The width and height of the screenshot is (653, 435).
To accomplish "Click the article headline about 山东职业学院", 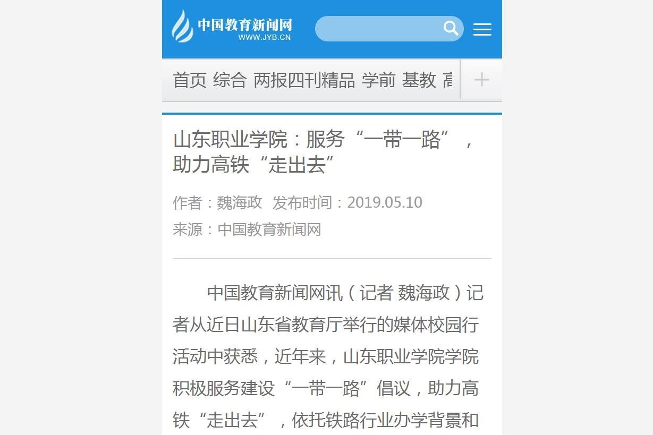I will point(324,152).
